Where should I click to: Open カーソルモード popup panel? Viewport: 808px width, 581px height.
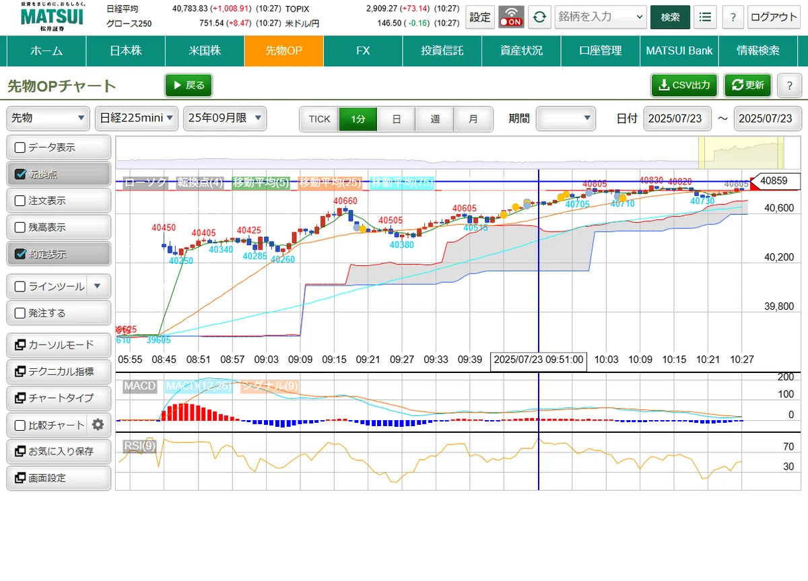coord(59,345)
